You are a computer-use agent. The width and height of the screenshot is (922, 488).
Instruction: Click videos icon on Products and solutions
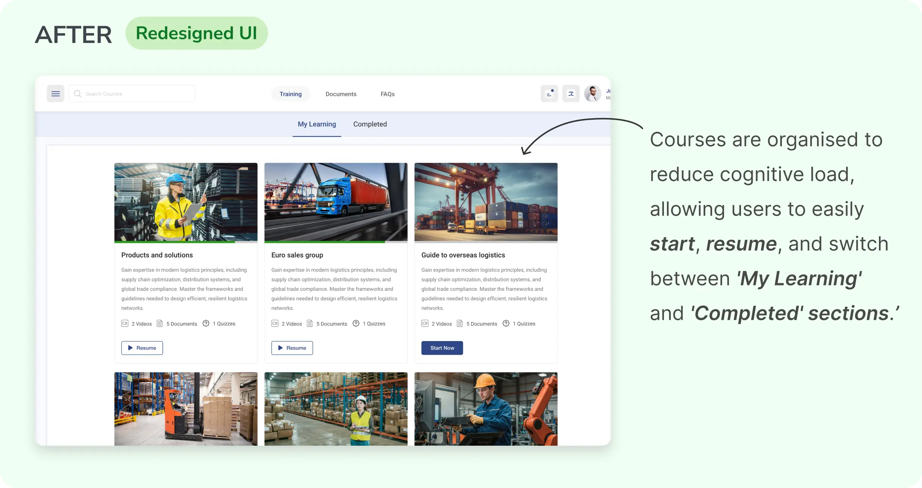coord(125,323)
